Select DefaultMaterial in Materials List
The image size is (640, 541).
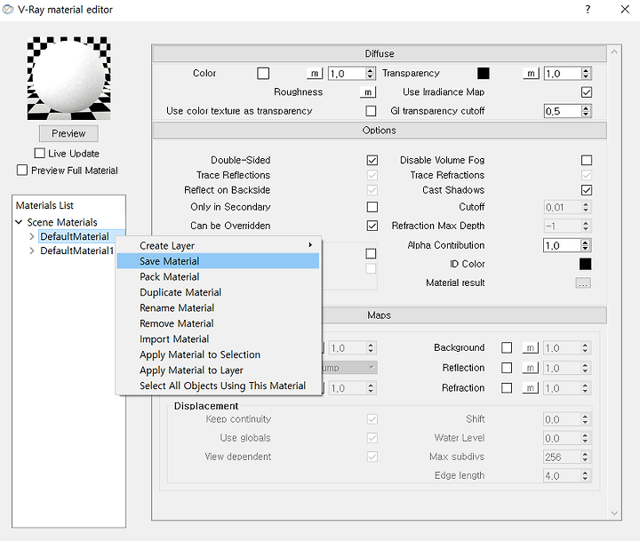[x=75, y=236]
